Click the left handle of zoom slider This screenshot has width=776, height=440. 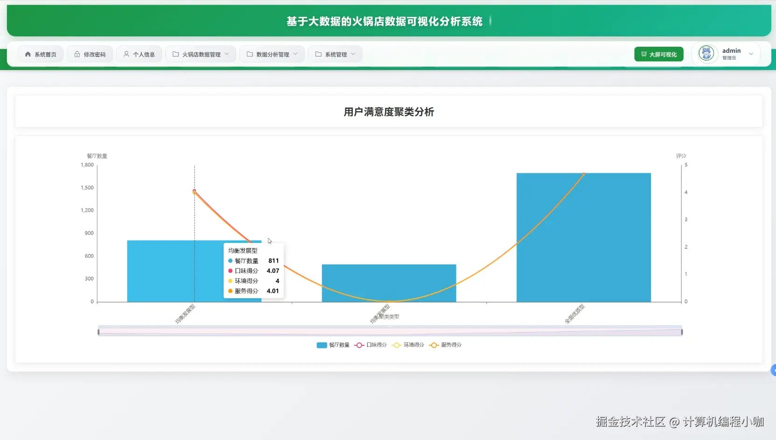click(x=98, y=332)
